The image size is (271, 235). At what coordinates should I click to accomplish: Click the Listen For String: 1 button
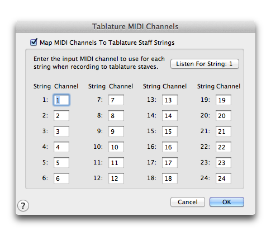(x=205, y=64)
